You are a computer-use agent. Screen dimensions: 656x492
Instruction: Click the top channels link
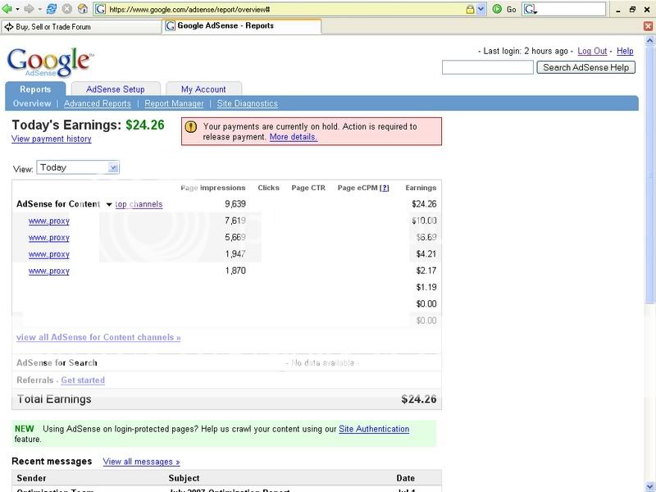139,204
